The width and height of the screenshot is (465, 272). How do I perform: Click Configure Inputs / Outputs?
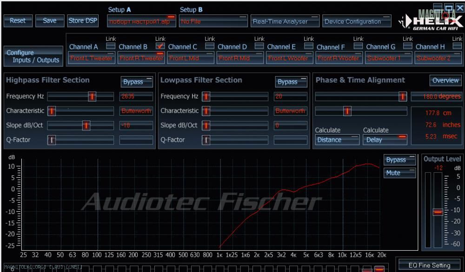(33, 57)
